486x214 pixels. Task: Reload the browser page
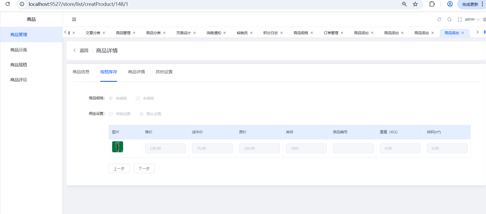(x=8, y=4)
